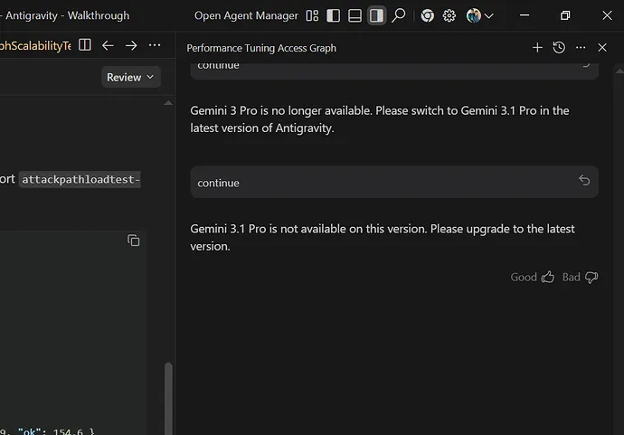Toggle the bottom panel visibility
Image resolution: width=624 pixels, height=435 pixels.
coord(355,15)
